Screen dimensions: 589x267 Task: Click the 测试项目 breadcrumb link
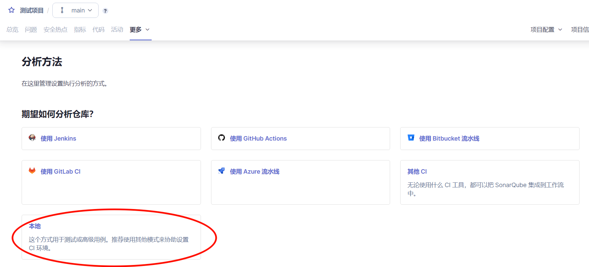click(32, 10)
